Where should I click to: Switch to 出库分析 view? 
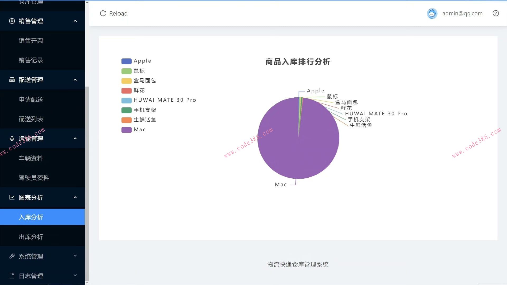point(31,237)
